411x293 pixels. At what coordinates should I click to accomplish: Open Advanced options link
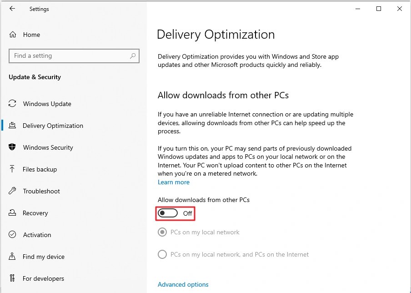coord(183,284)
